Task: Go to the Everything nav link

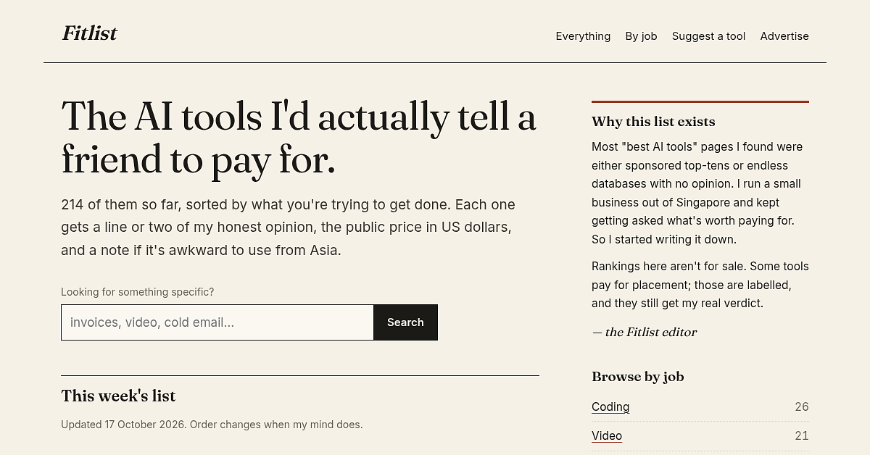Action: coord(583,36)
